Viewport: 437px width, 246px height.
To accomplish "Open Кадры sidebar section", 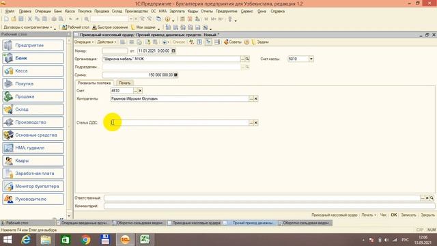I will tap(33, 161).
